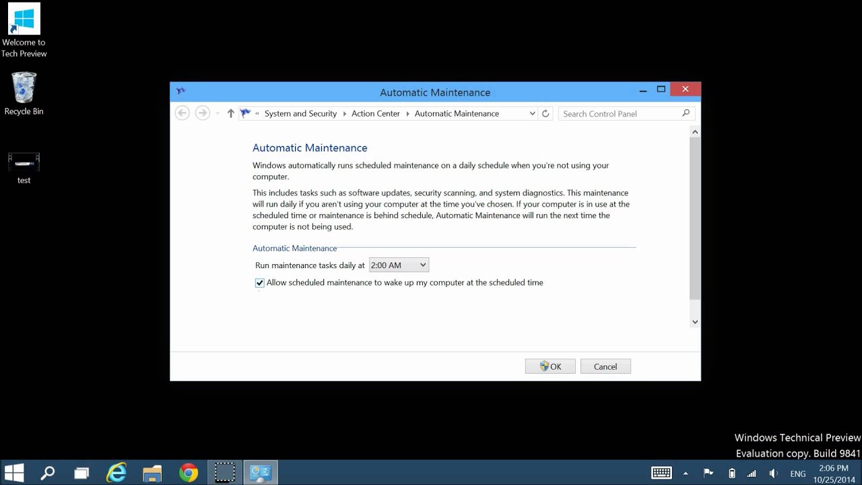The width and height of the screenshot is (862, 485).
Task: Select the test desktop icon
Action: pos(24,168)
